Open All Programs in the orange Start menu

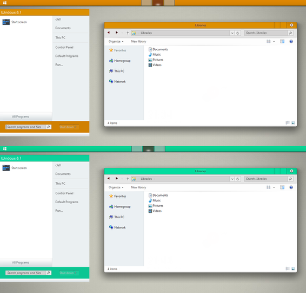coord(21,116)
